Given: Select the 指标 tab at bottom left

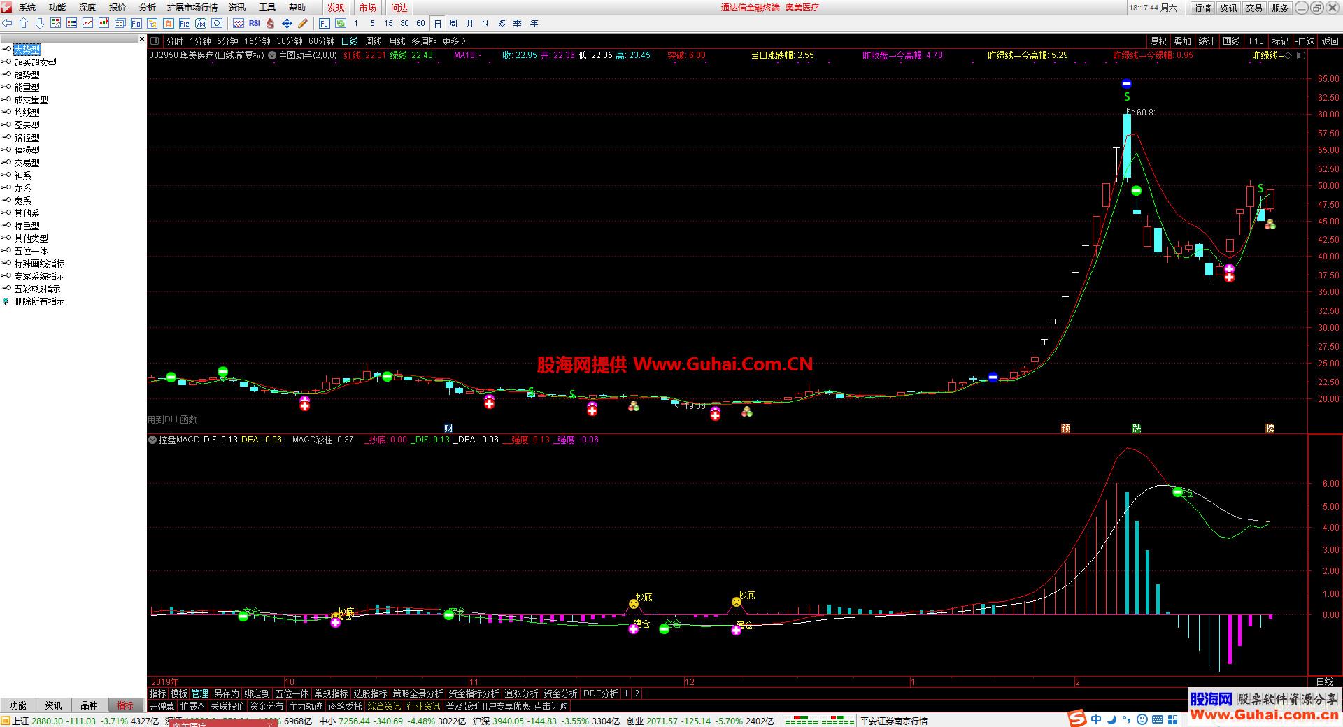Looking at the screenshot, I should (x=125, y=705).
